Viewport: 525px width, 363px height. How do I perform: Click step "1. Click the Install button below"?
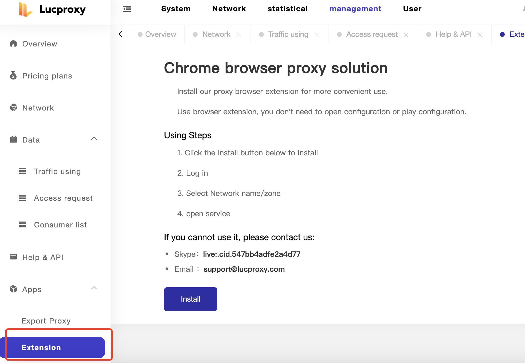pos(247,153)
